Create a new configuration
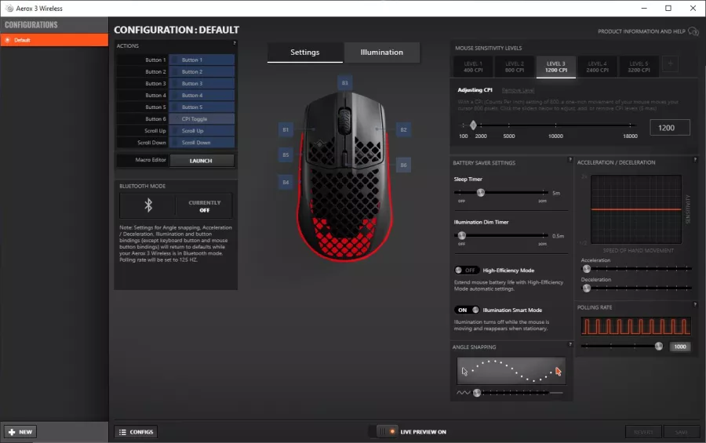The width and height of the screenshot is (706, 443). click(20, 432)
